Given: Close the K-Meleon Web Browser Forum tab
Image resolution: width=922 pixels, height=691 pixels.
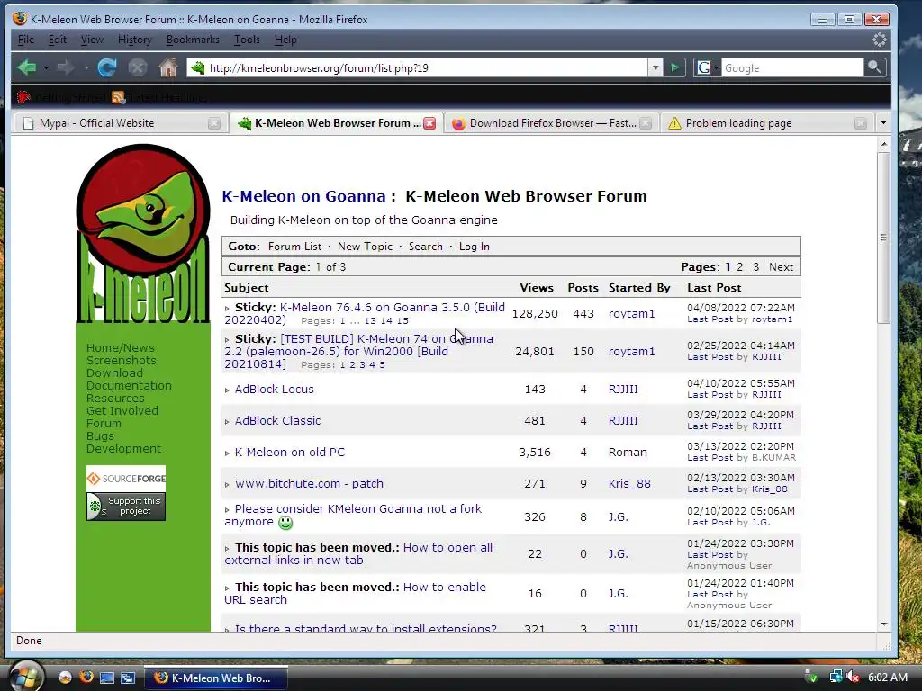Looking at the screenshot, I should coord(429,123).
